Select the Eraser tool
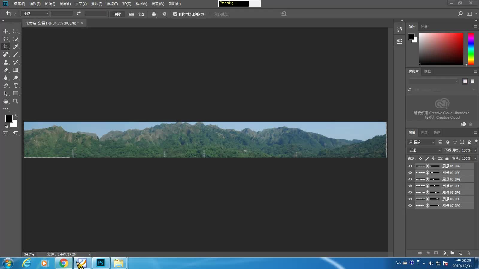The width and height of the screenshot is (479, 269). tap(6, 70)
